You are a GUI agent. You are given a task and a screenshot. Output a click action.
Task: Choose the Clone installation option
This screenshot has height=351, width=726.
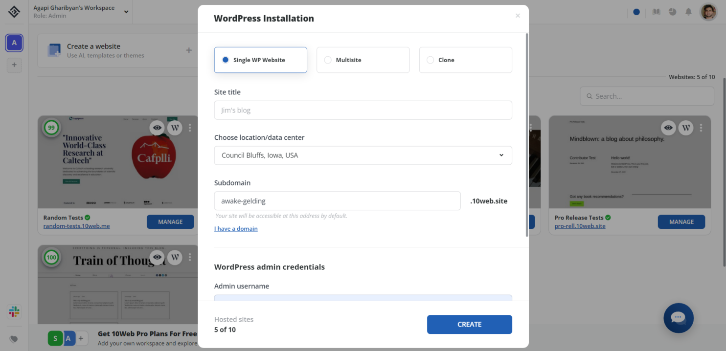click(465, 60)
